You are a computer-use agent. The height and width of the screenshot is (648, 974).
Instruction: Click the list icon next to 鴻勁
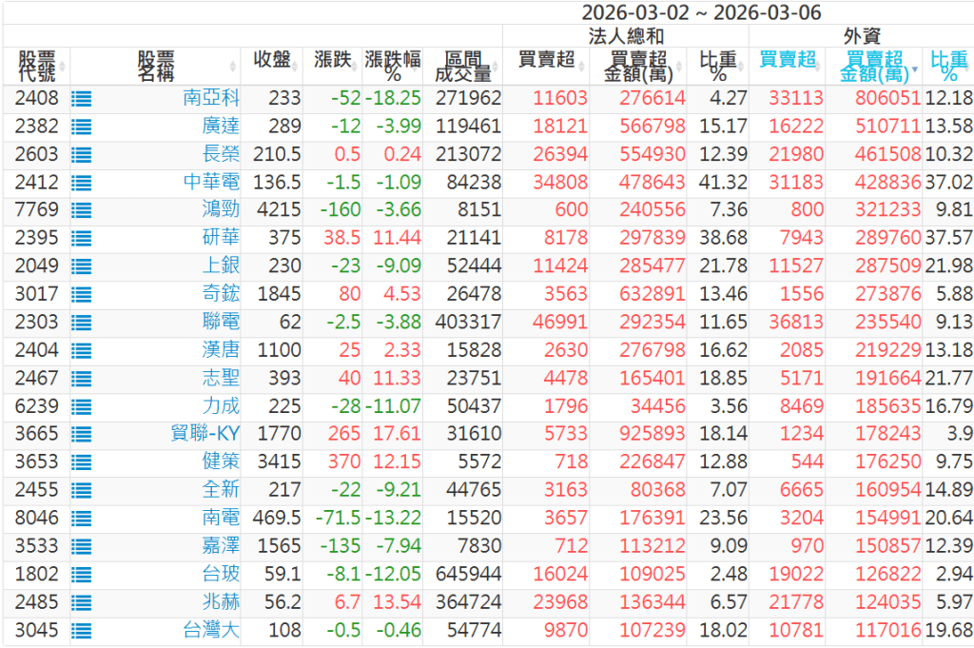tap(81, 210)
